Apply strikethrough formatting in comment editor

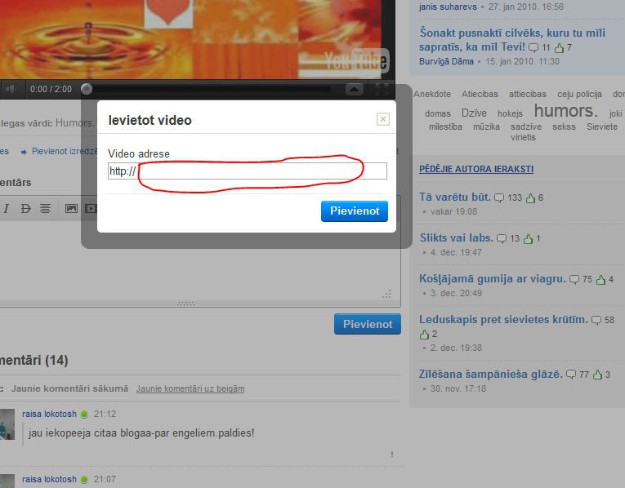coord(25,209)
